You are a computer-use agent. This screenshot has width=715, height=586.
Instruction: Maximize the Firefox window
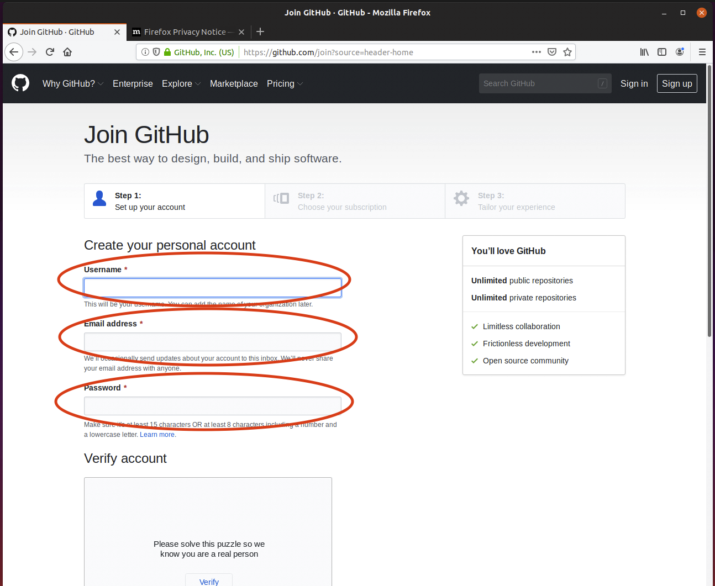click(x=683, y=13)
